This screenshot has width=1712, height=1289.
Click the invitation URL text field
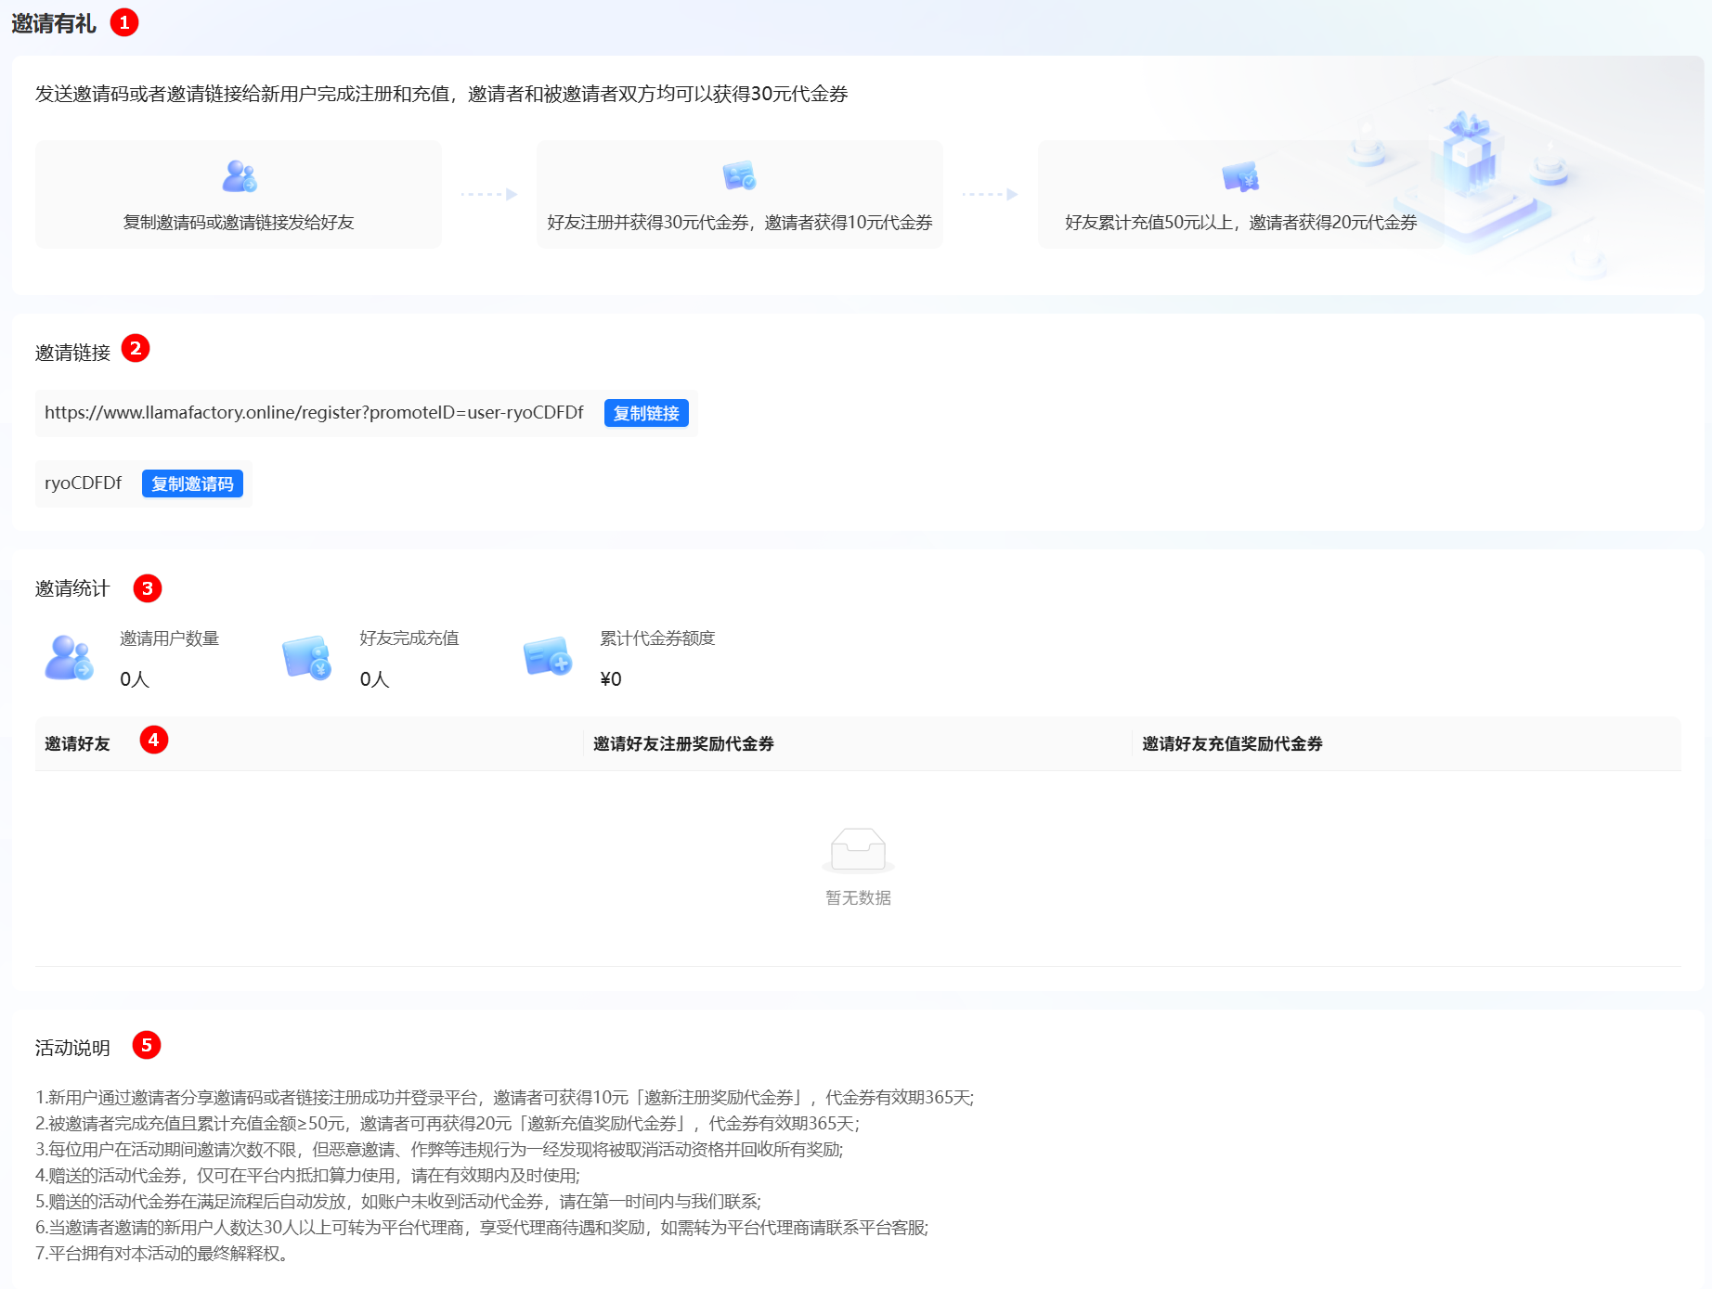point(314,413)
